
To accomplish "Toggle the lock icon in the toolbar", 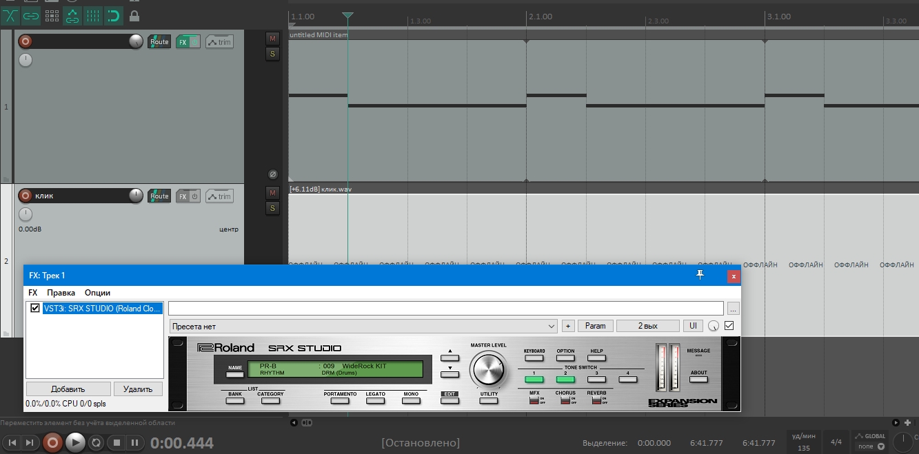I will coord(134,14).
